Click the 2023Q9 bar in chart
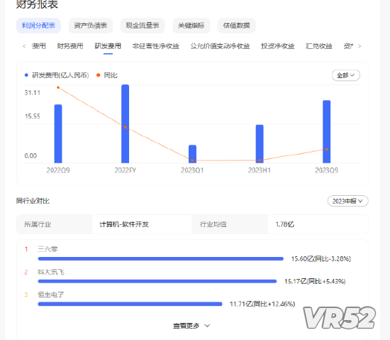Viewport: 390px width, 340px height. point(327,131)
